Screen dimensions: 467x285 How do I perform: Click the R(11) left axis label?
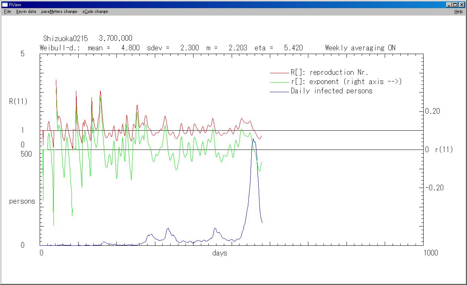click(x=18, y=101)
